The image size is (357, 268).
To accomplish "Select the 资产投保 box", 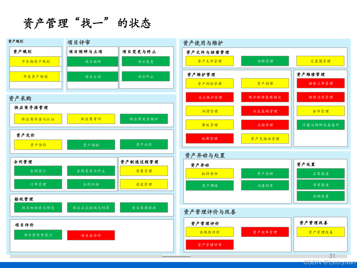I will click(x=265, y=83).
